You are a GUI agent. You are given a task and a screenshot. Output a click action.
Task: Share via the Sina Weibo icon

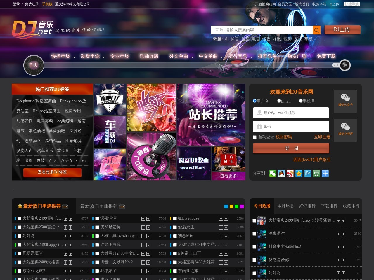point(290,173)
